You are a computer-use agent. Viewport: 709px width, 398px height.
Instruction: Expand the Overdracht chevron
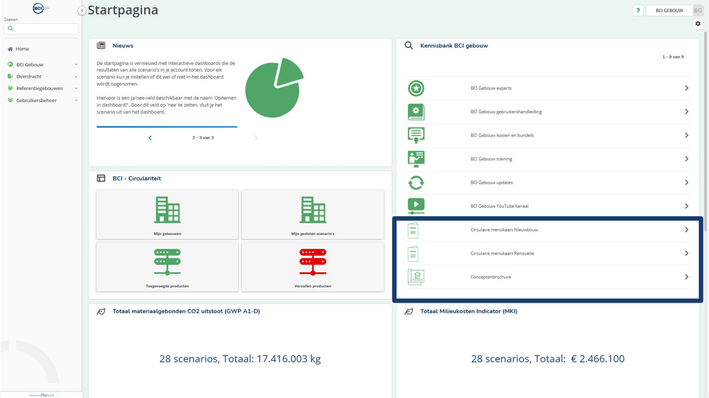pos(76,77)
